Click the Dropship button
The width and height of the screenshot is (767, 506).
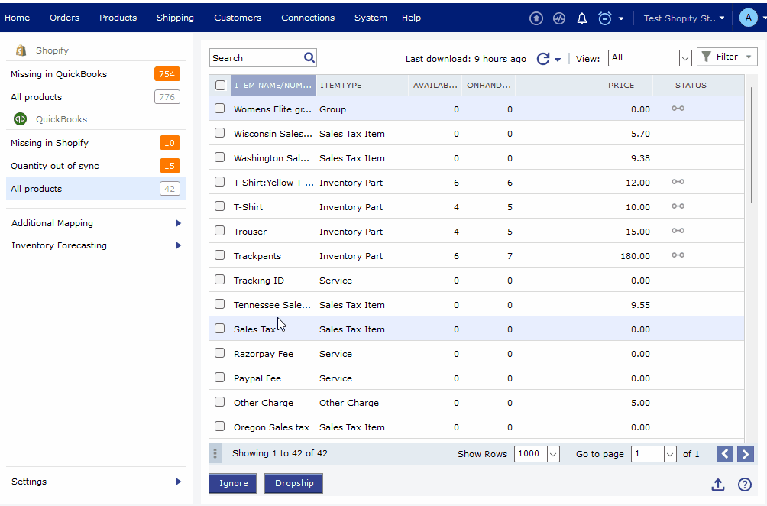294,483
